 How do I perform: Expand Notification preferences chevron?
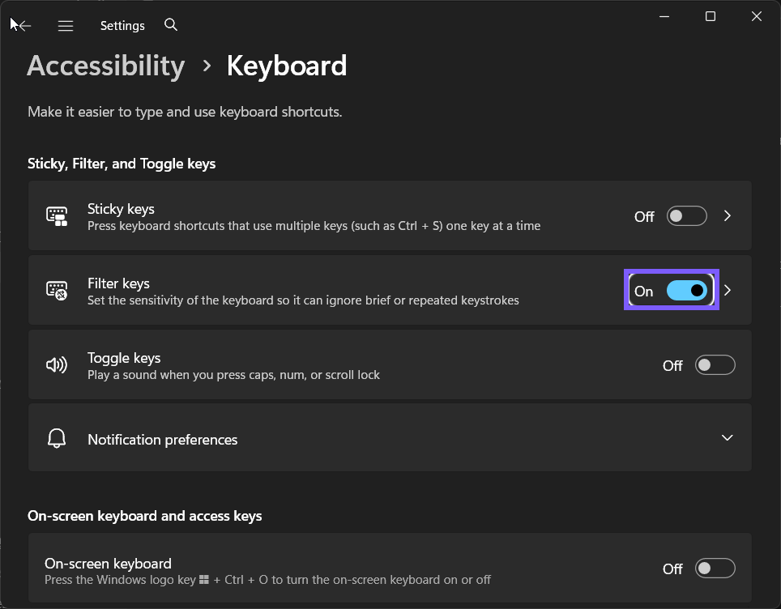click(728, 437)
